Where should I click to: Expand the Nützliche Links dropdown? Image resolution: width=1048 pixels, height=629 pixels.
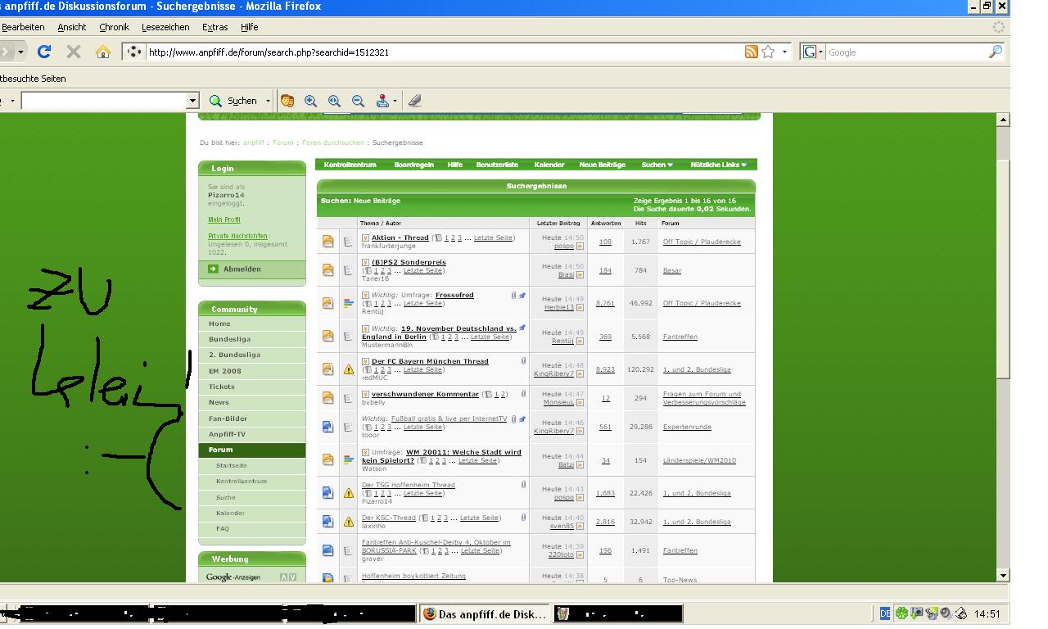718,165
